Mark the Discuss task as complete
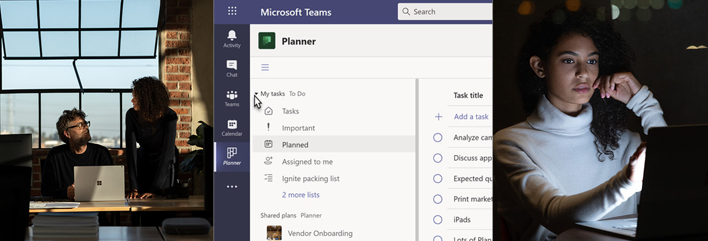Image resolution: width=708 pixels, height=241 pixels. point(438,158)
